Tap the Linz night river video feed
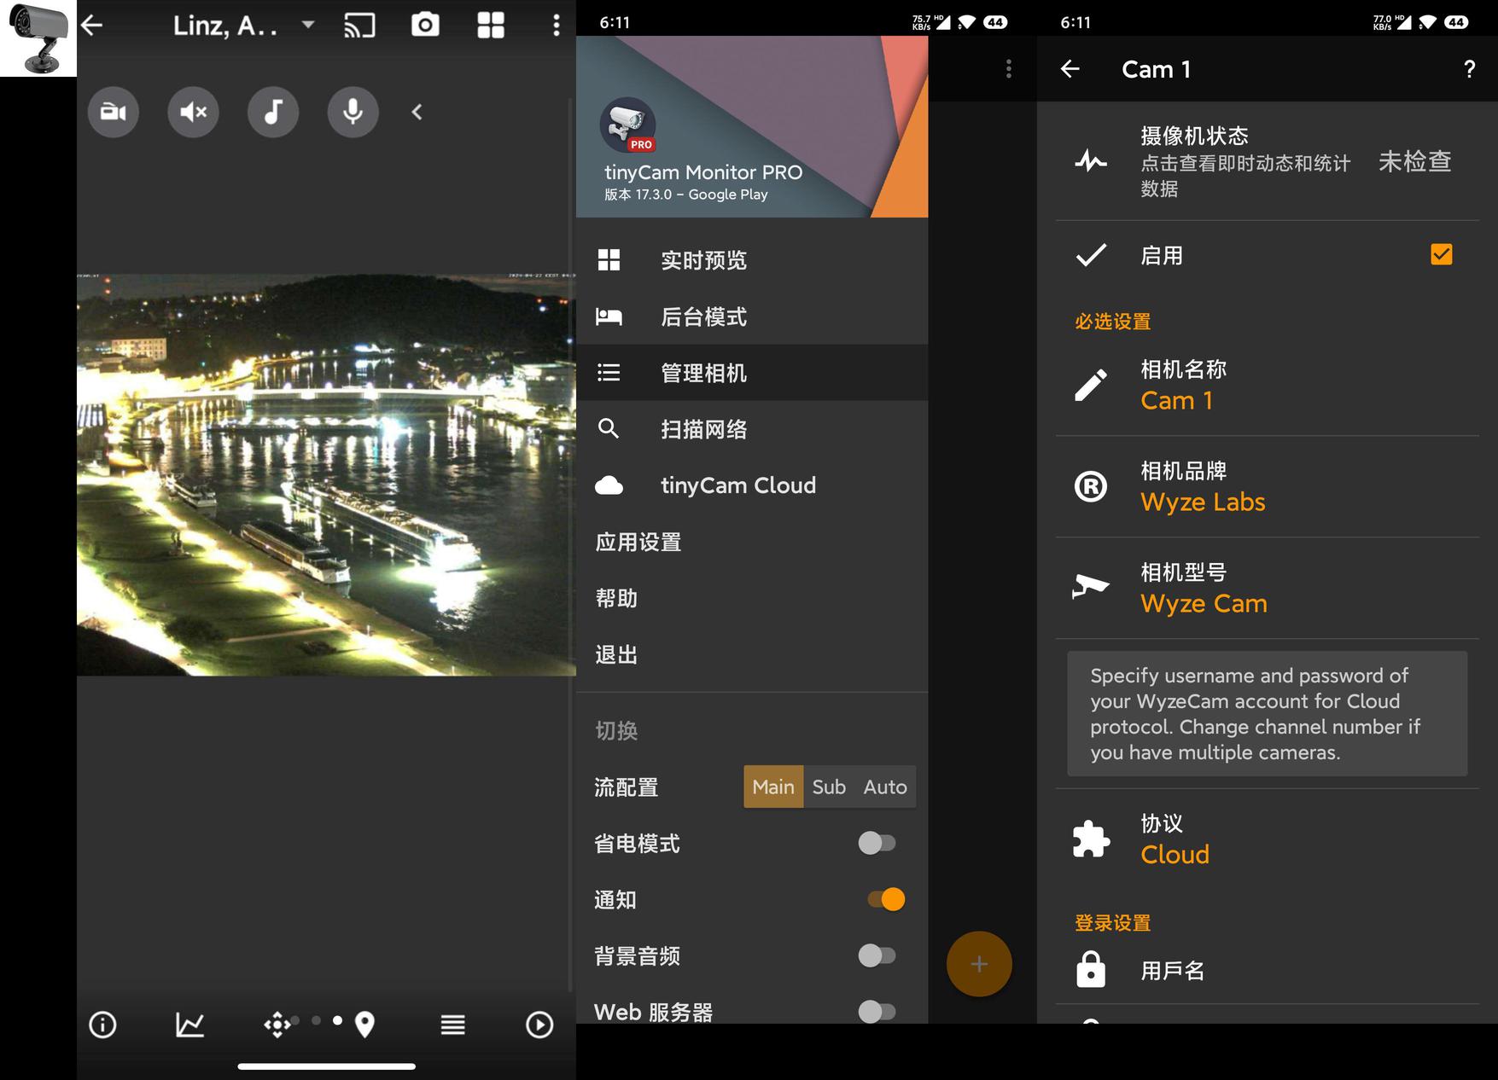 (x=326, y=474)
